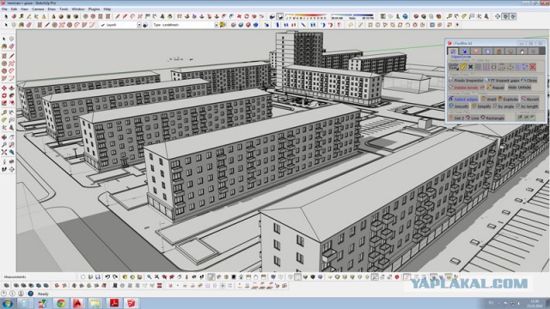550x309 pixels.
Task: Click the TT Inspect gaps button
Action: (502, 80)
